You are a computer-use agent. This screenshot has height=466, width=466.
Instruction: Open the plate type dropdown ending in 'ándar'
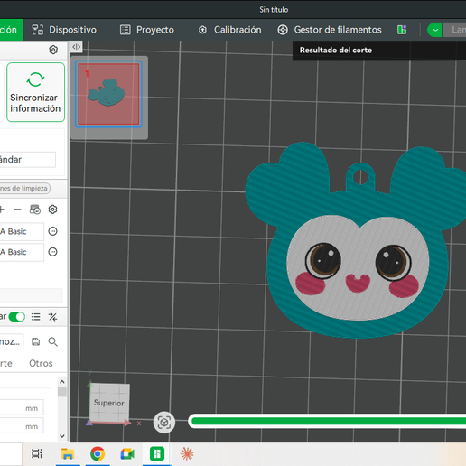tap(28, 159)
